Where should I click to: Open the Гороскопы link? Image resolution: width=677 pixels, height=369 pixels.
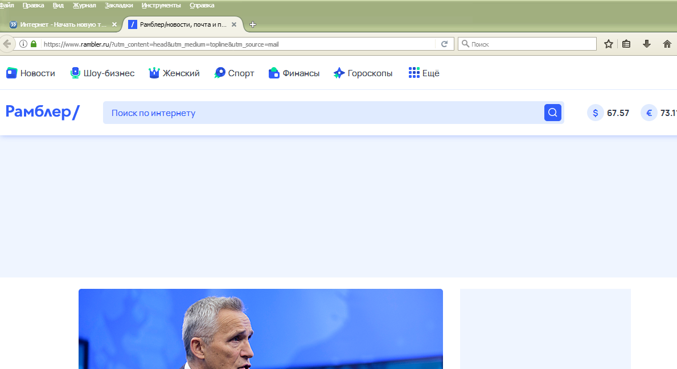coord(370,73)
